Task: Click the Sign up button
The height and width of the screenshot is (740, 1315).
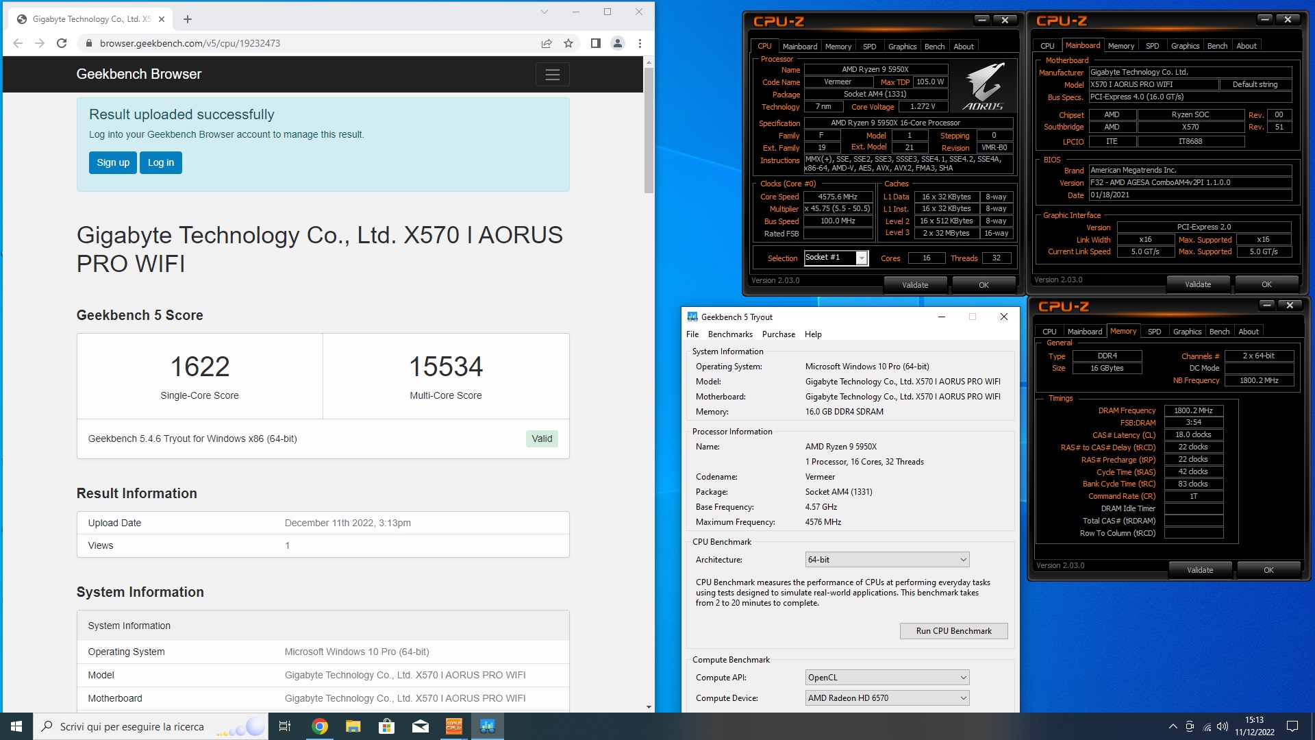Action: 113,163
